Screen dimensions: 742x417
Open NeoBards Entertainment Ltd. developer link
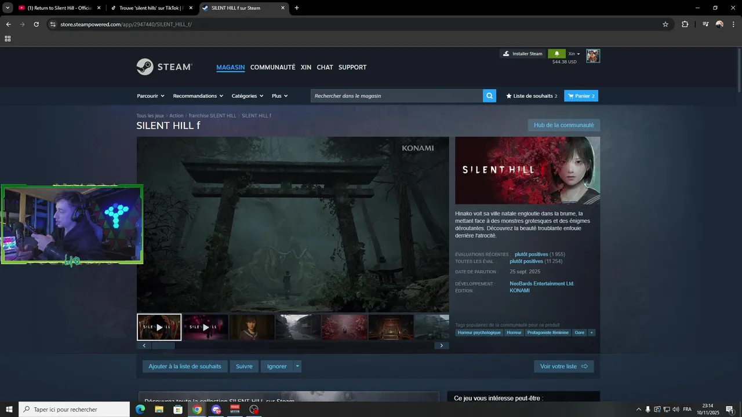point(542,284)
